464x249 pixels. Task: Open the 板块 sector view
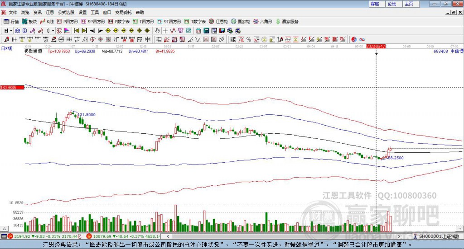(29, 22)
